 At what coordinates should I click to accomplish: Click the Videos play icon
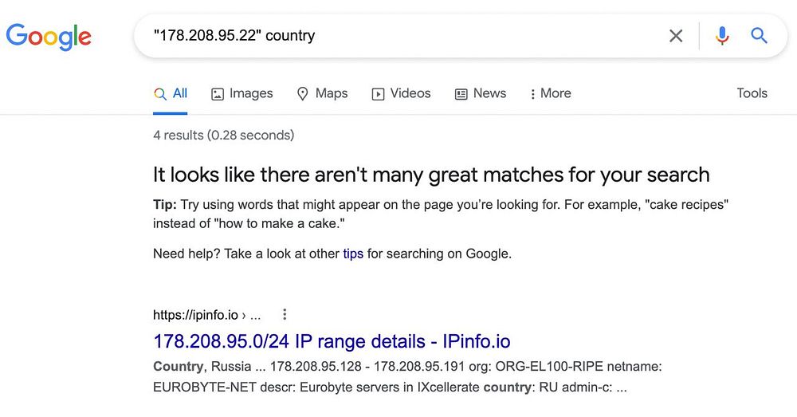pyautogui.click(x=378, y=94)
